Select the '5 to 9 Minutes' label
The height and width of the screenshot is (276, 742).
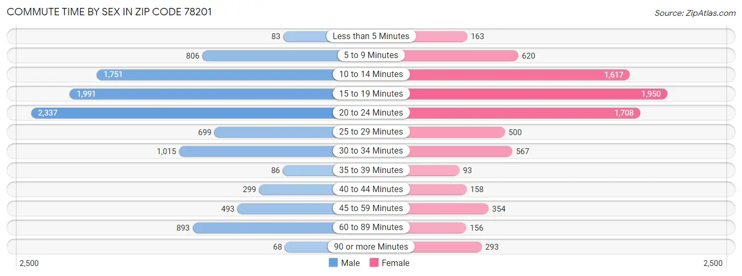pos(371,55)
